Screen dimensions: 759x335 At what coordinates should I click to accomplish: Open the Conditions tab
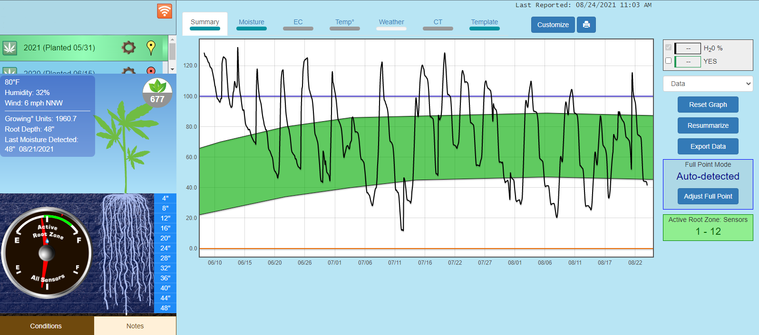click(46, 326)
